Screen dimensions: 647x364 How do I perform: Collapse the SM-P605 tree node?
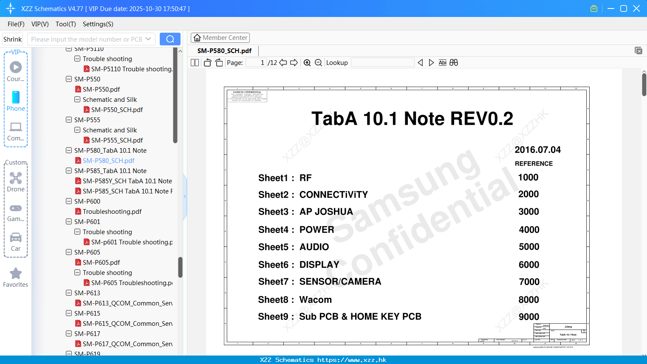(69, 252)
